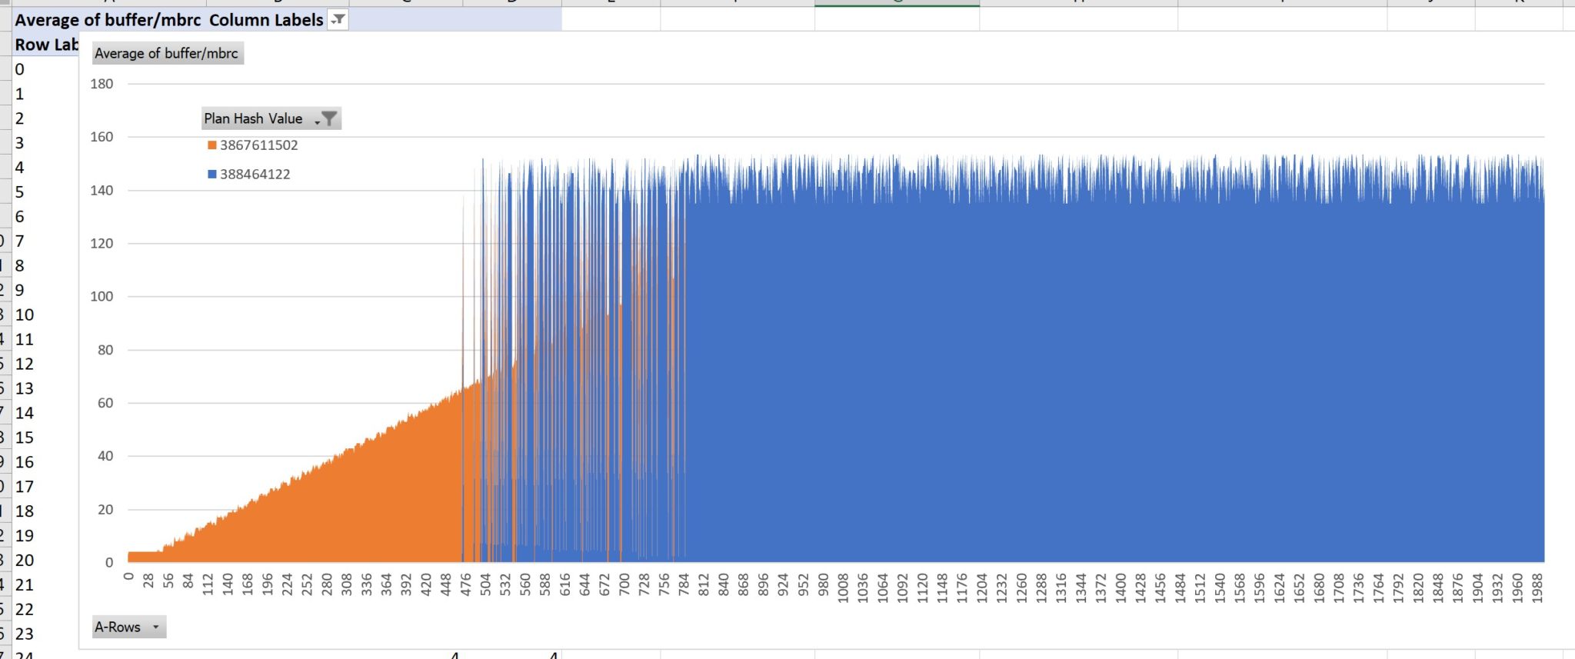Click the Average of buffer/mbrc chart field button
The image size is (1575, 659).
coord(166,53)
